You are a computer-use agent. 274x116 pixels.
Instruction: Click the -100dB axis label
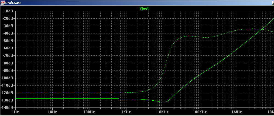click(x=7, y=78)
